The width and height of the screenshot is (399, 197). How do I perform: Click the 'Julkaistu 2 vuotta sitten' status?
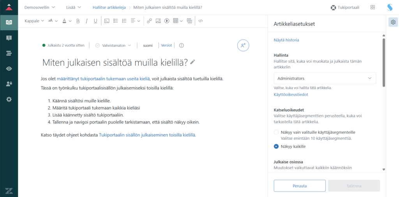pyautogui.click(x=64, y=46)
